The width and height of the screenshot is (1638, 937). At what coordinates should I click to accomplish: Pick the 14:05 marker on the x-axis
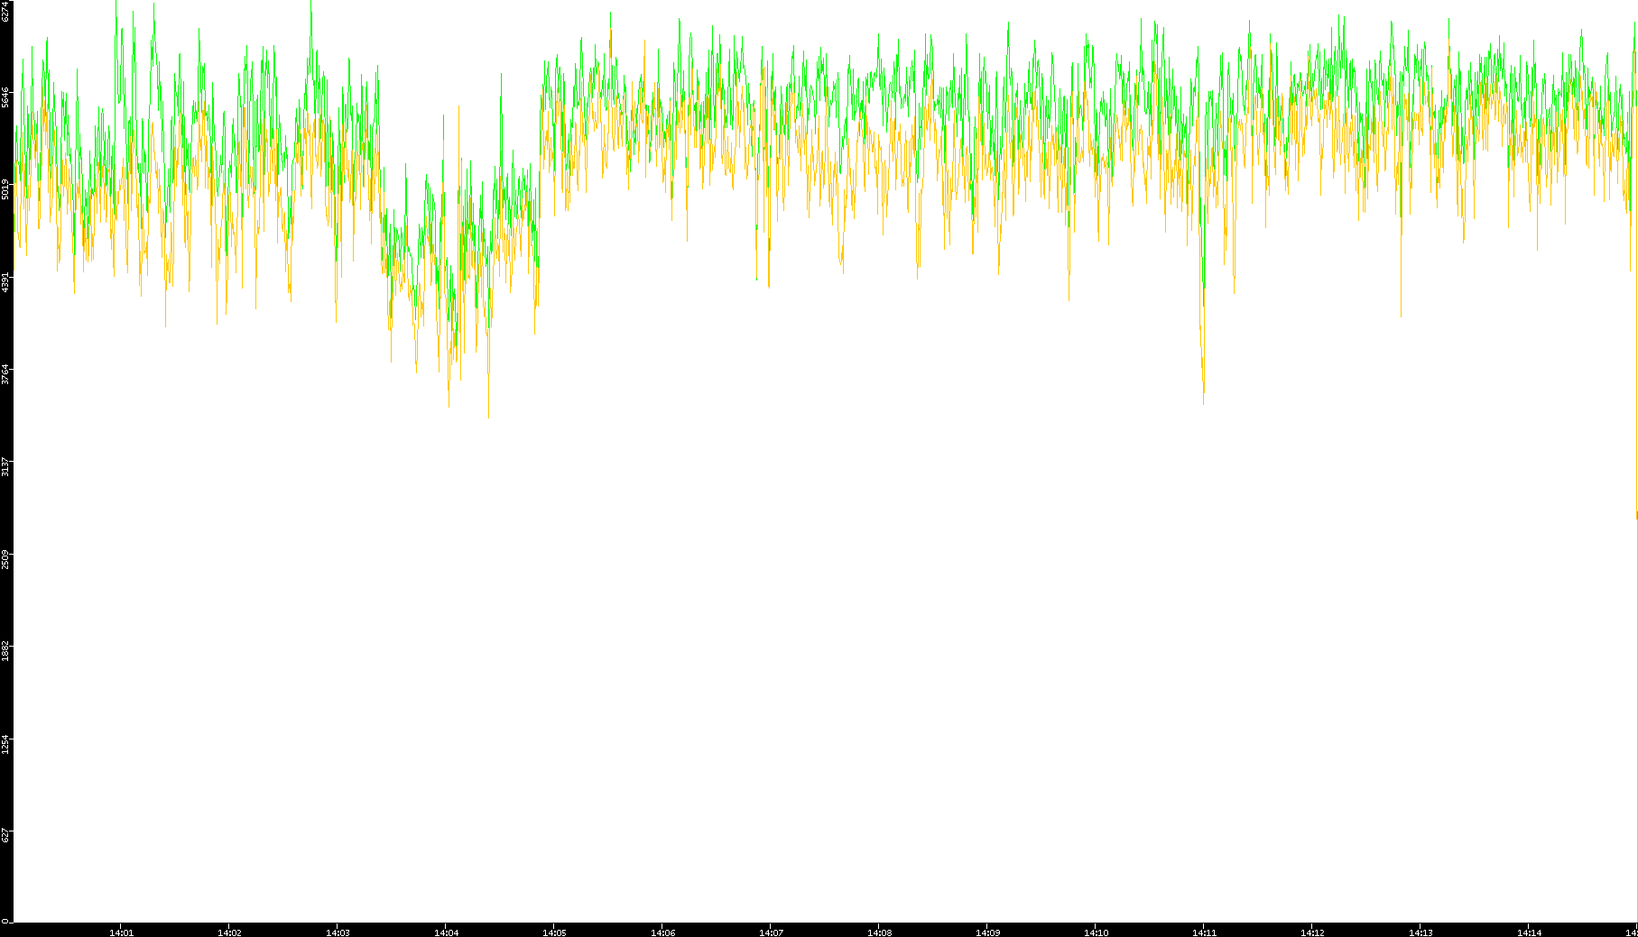[554, 932]
